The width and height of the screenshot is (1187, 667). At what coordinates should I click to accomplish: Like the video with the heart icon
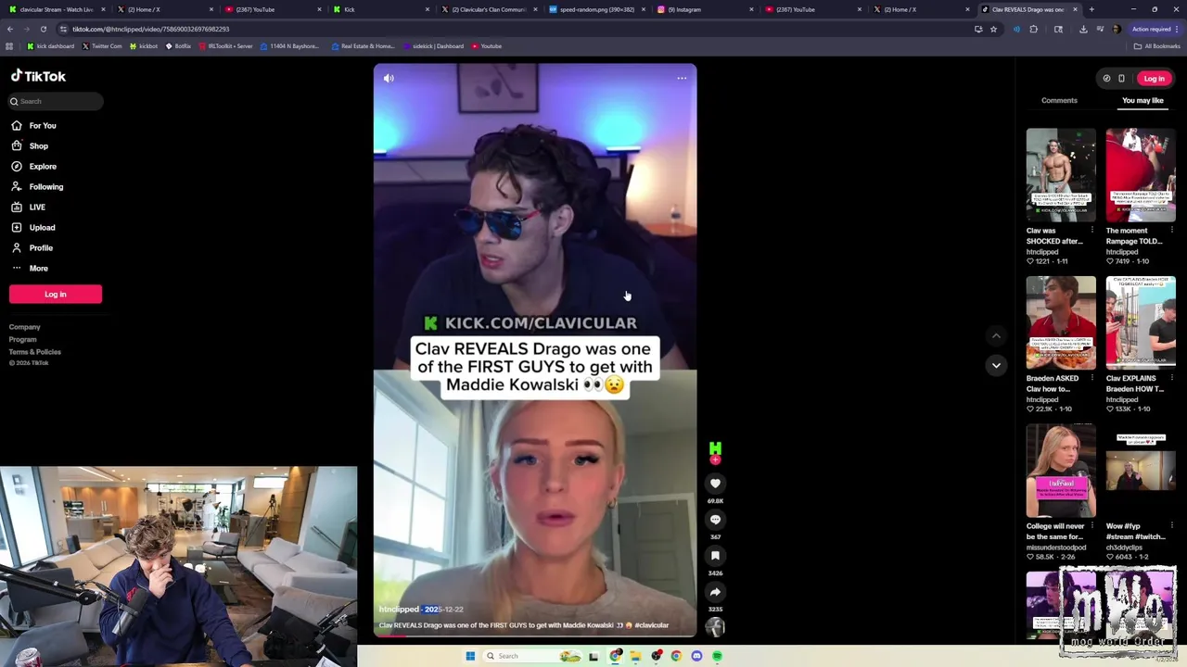tap(715, 484)
